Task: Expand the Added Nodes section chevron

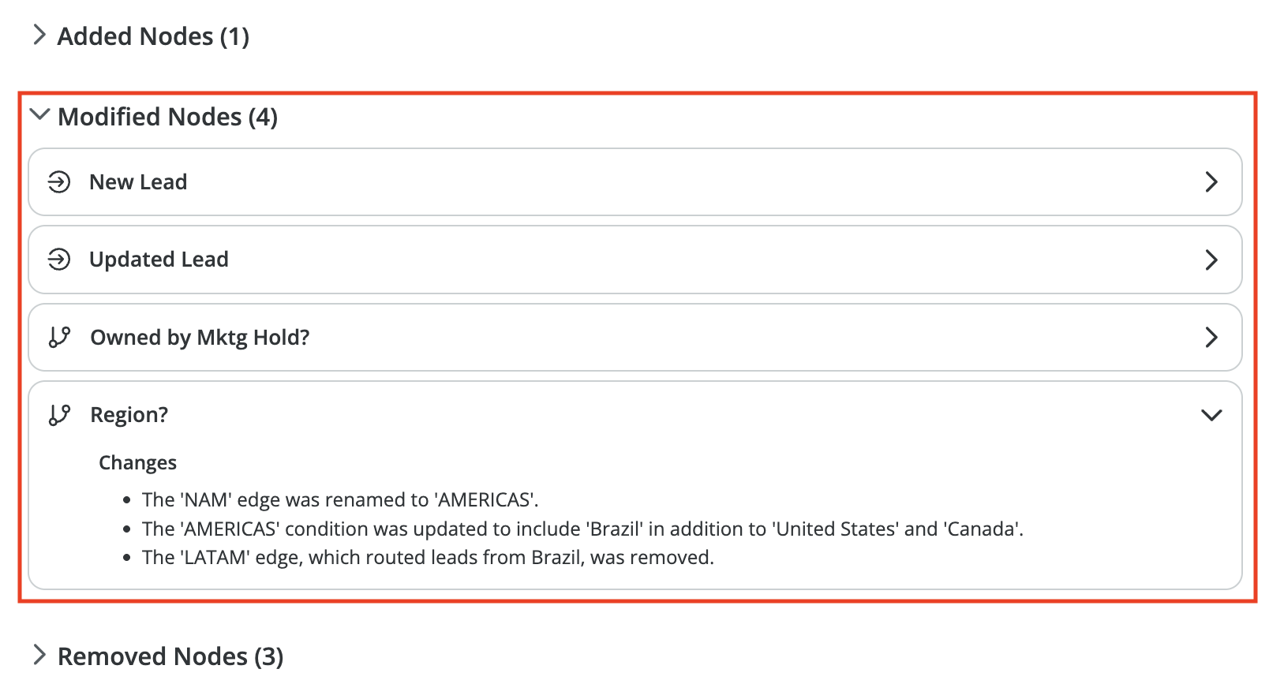Action: tap(39, 35)
